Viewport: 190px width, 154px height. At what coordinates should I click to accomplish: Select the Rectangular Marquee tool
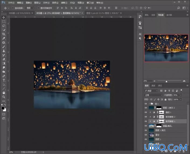tap(4, 22)
